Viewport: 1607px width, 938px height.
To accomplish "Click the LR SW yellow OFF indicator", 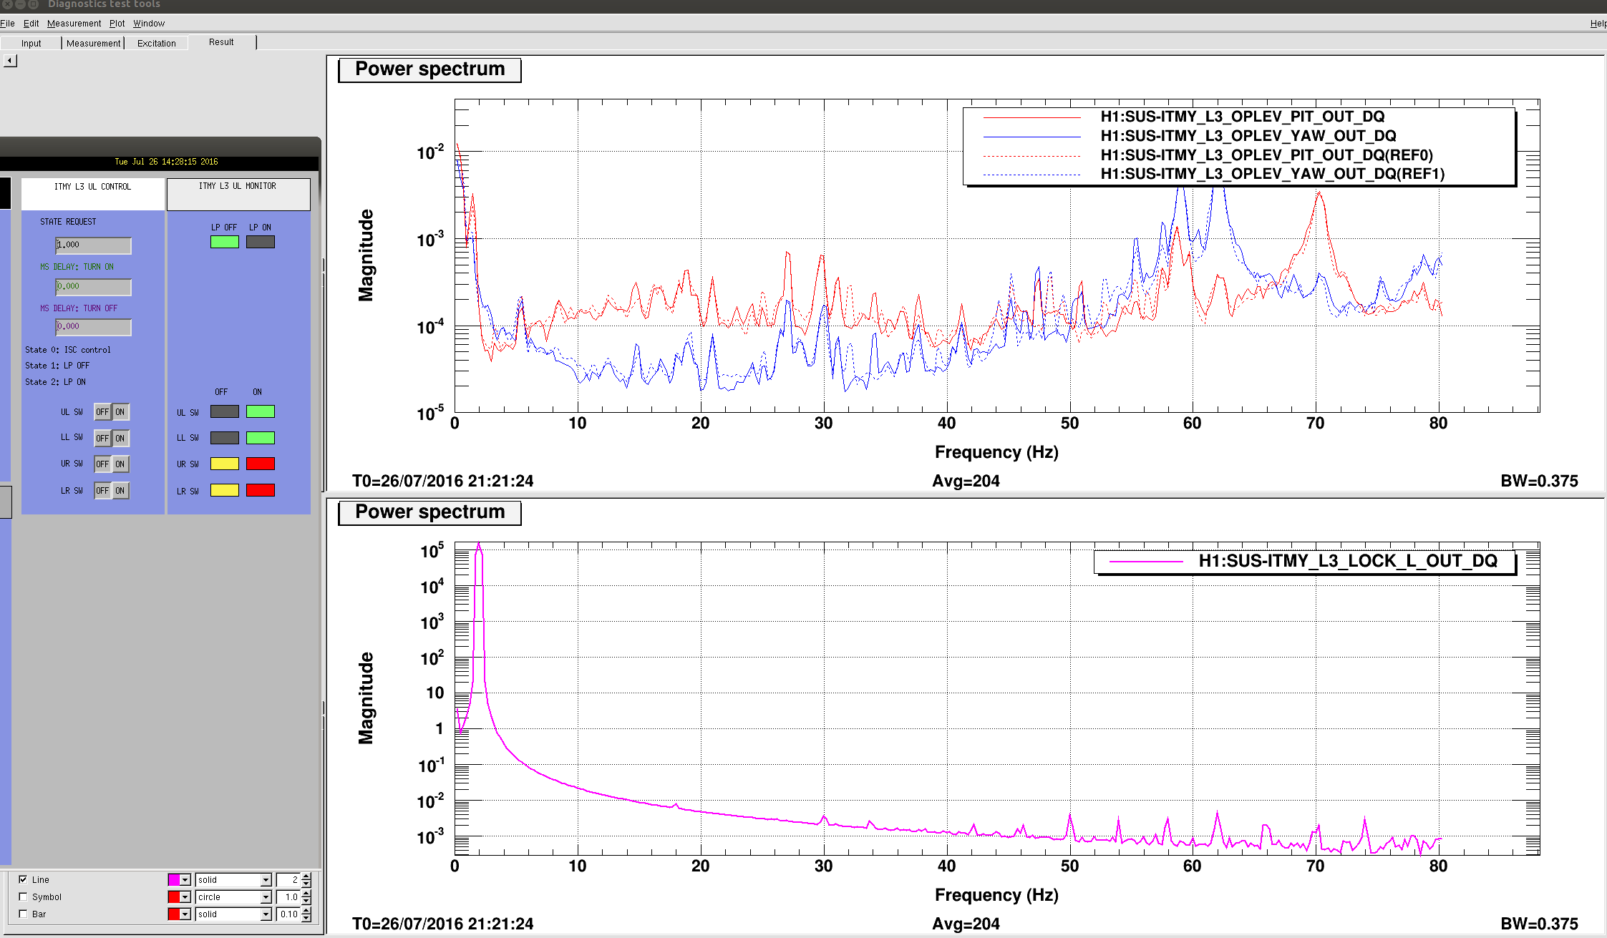I will (x=224, y=490).
